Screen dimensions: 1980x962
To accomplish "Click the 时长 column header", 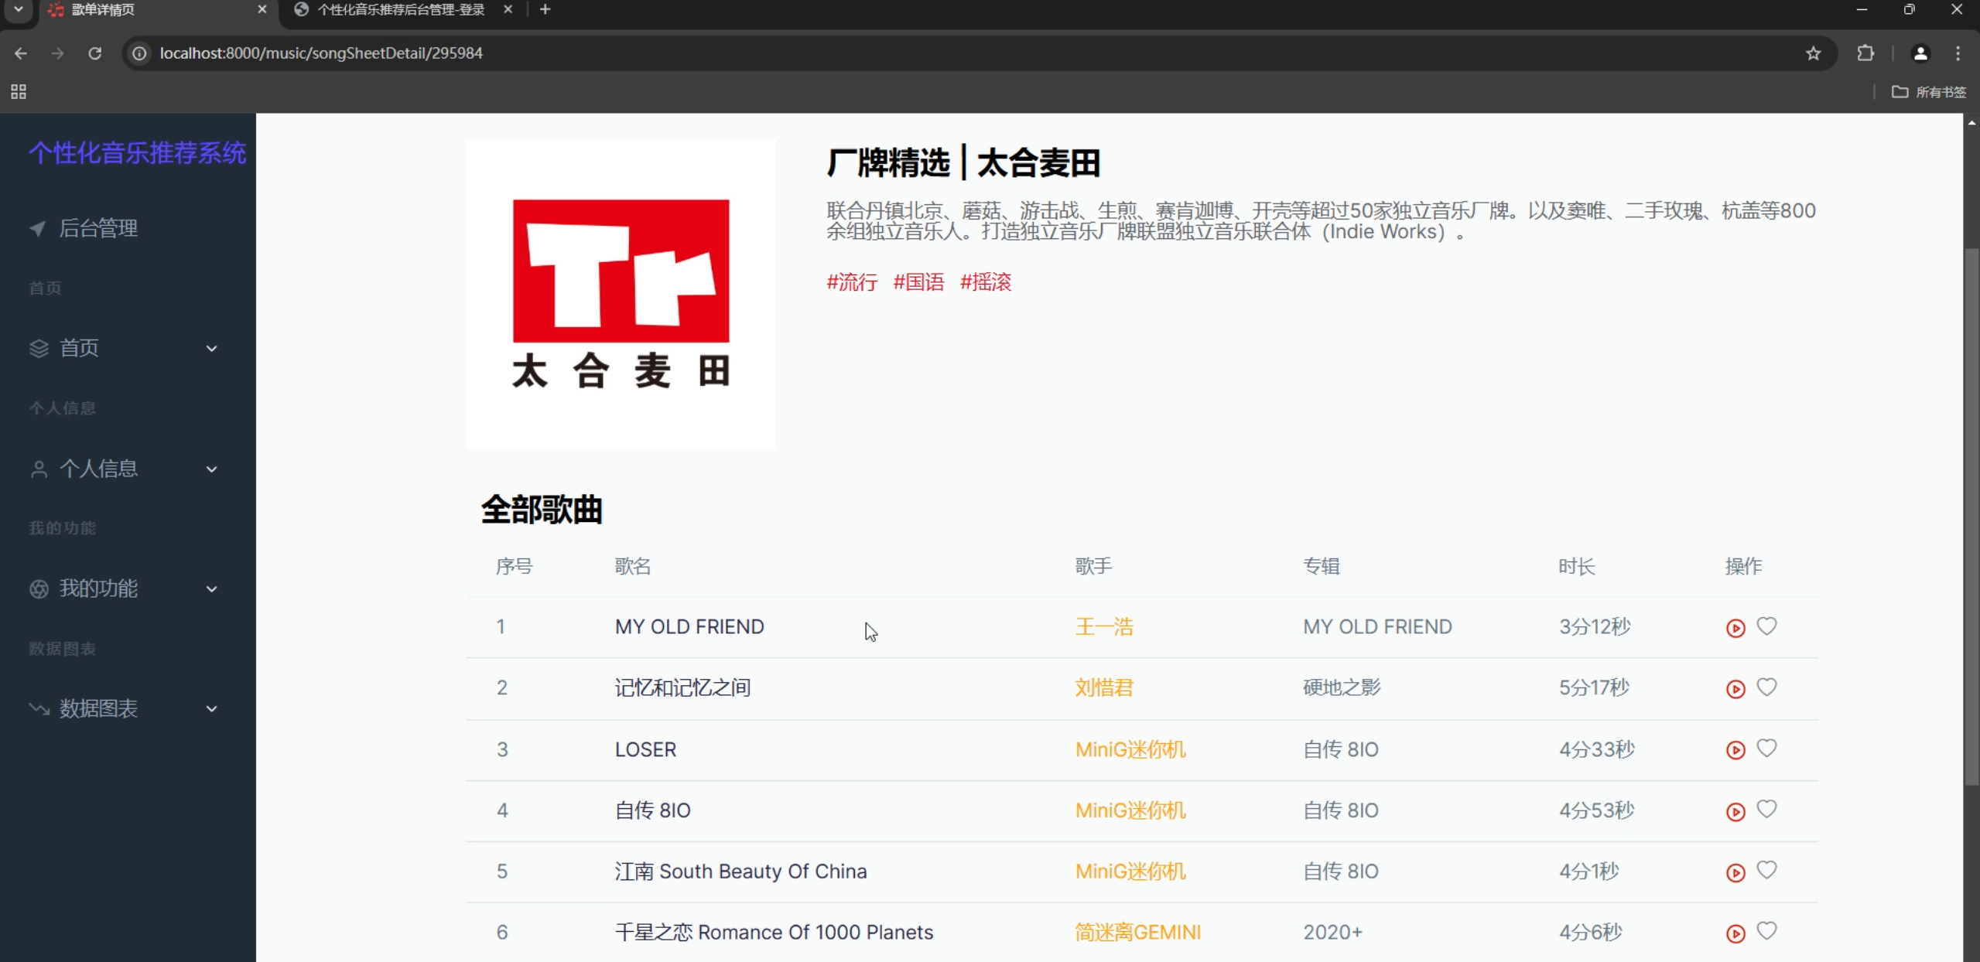I will coord(1576,566).
